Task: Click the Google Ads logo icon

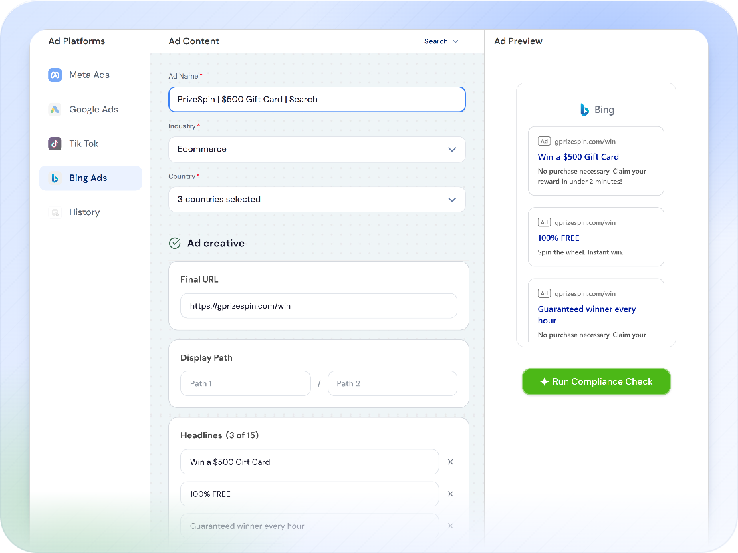Action: click(x=55, y=109)
